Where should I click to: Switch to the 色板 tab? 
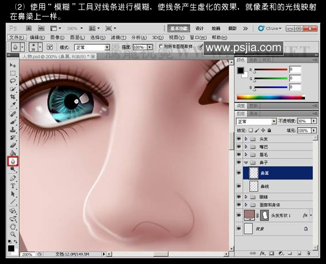(x=253, y=60)
